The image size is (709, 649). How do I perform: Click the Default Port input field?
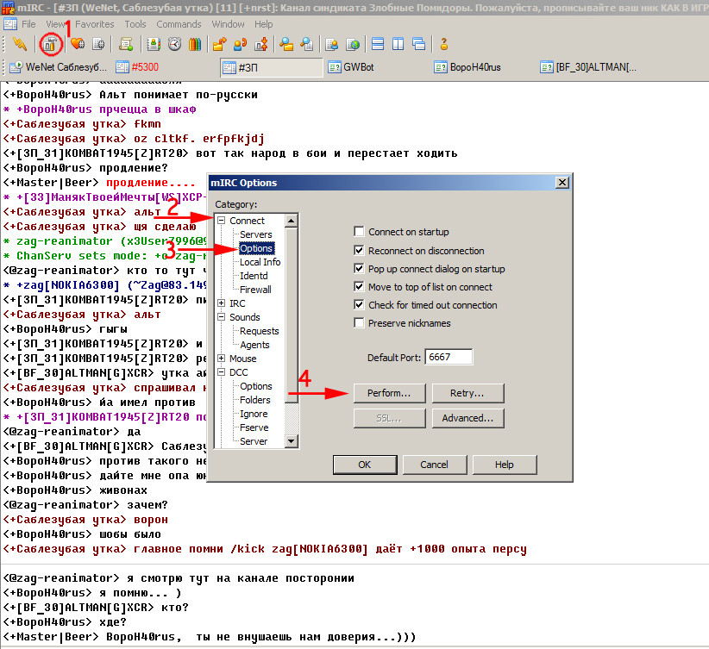click(x=449, y=357)
